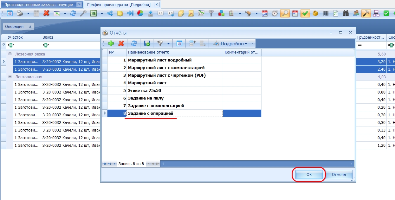The width and height of the screenshot is (395, 200).
Task: Click the two-users icon in the main toolbar
Action: (x=356, y=13)
